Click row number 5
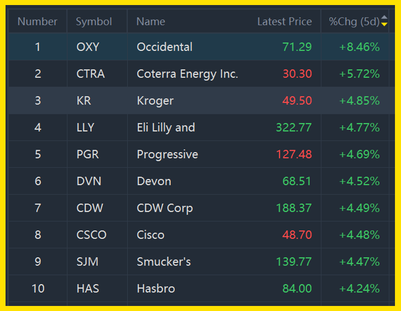This screenshot has width=401, height=311. pyautogui.click(x=38, y=154)
